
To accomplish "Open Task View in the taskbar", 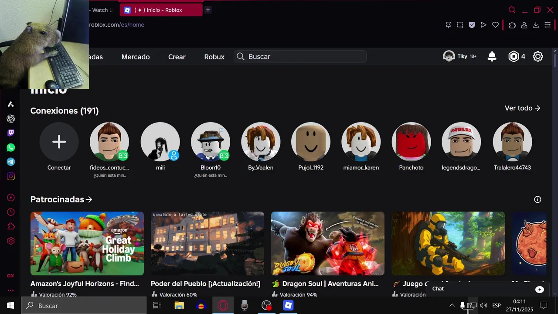I will tap(157, 306).
